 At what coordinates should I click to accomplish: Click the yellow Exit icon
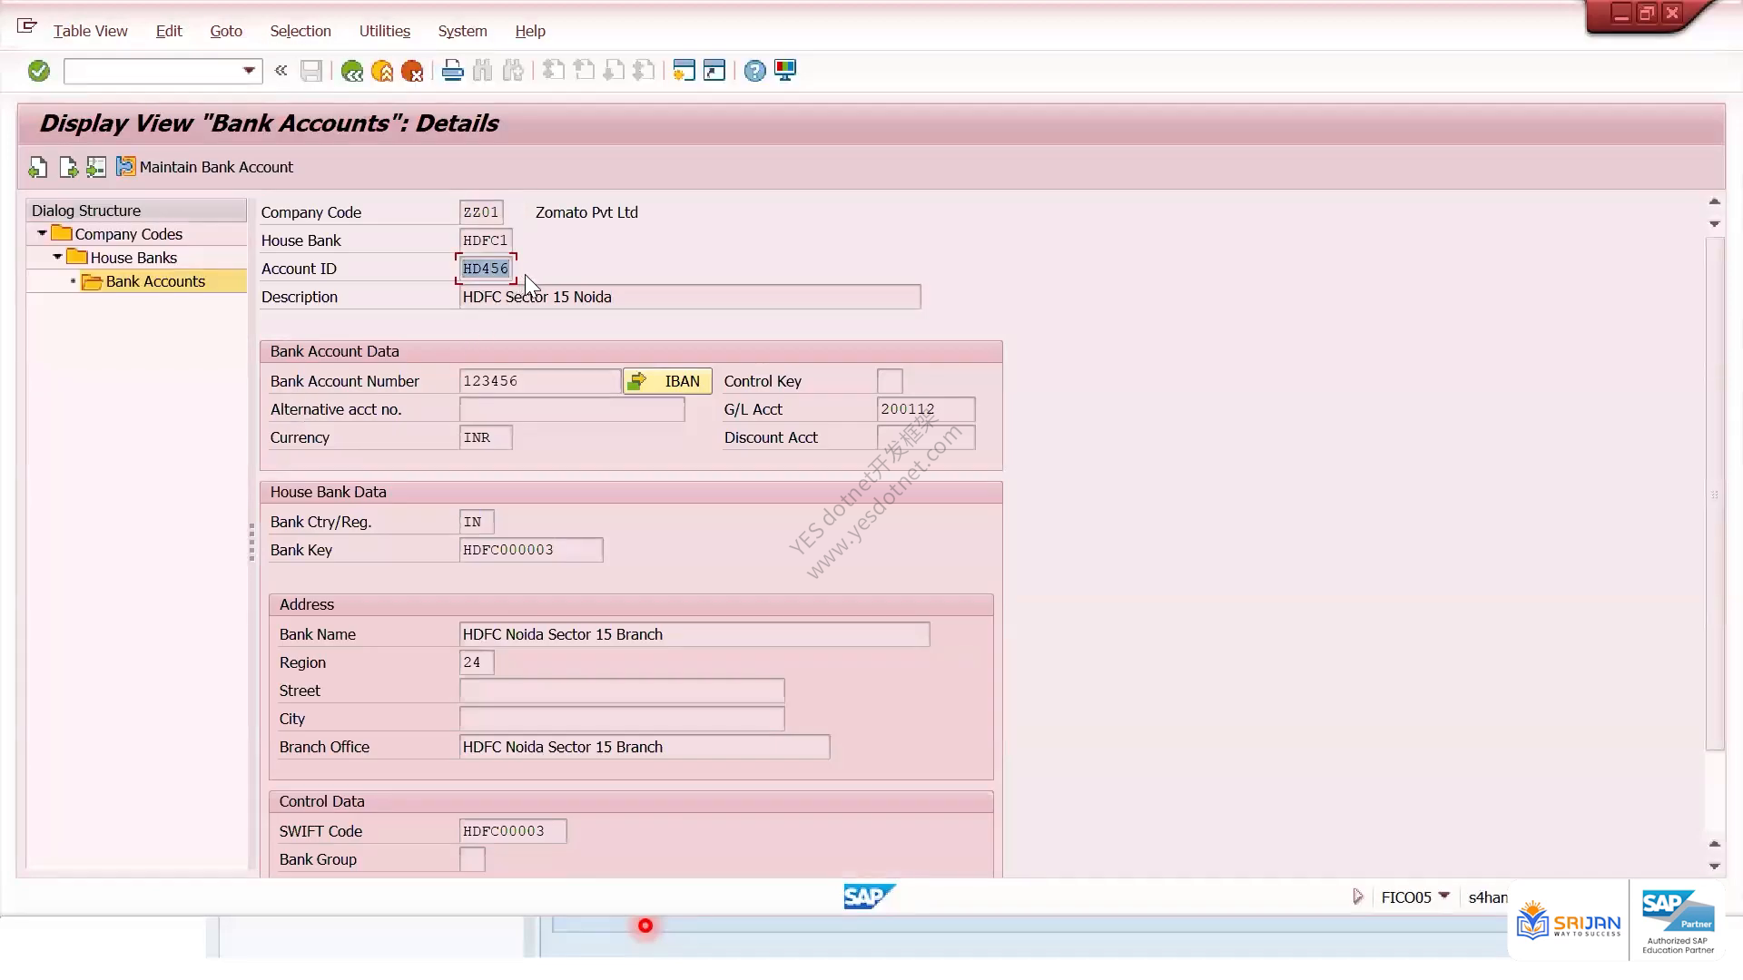tap(382, 71)
